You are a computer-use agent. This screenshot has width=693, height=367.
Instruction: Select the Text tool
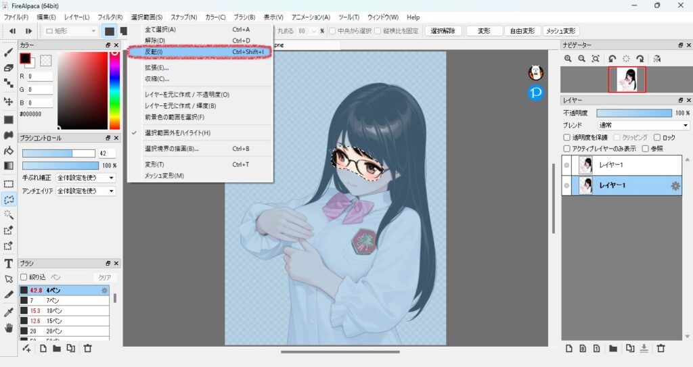pyautogui.click(x=8, y=264)
